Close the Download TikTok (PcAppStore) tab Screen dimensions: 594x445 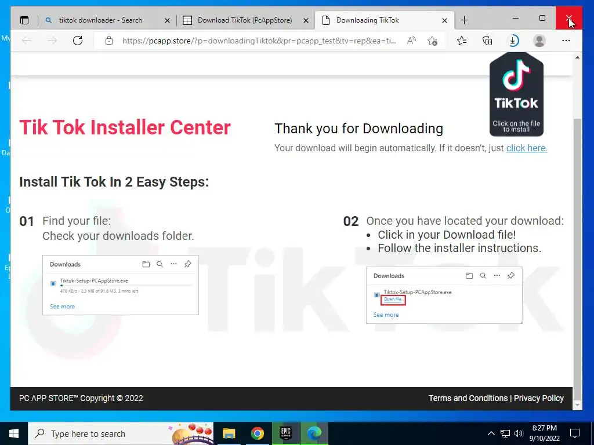[306, 20]
